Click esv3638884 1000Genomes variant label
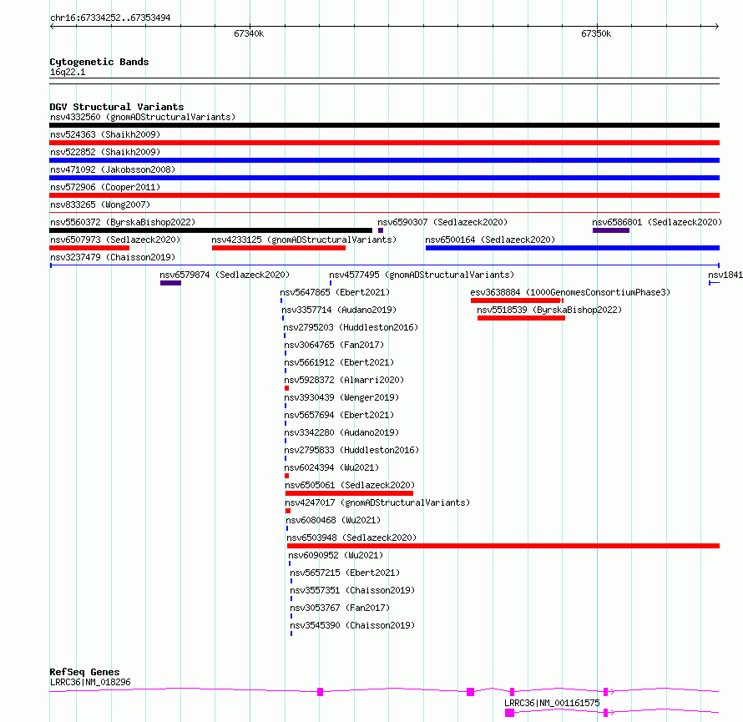 point(570,292)
